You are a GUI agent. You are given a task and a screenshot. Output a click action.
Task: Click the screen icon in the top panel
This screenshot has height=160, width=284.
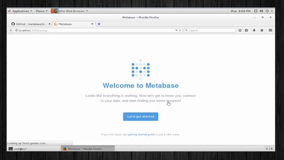tap(256, 11)
